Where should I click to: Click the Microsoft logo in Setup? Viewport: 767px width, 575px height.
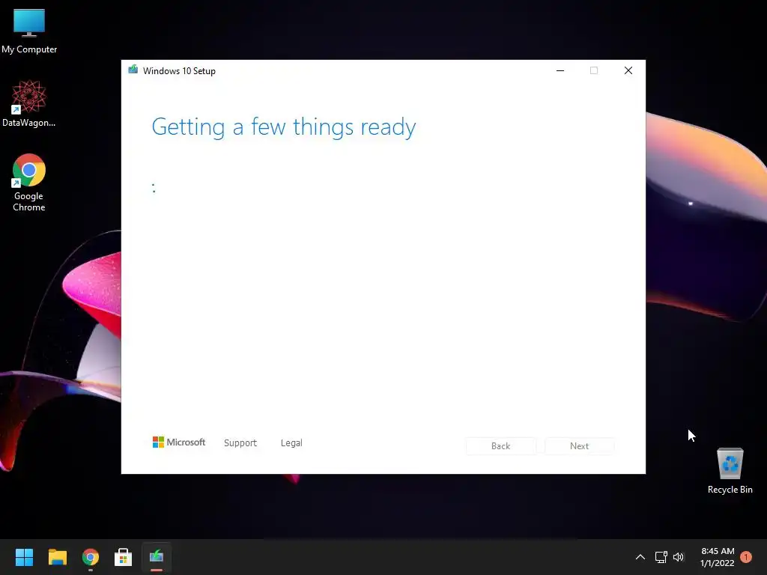179,442
